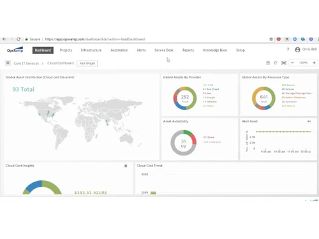Screen dimensions: 319x239
Task: Open the Knowledge Base menu
Action: [x=215, y=50]
